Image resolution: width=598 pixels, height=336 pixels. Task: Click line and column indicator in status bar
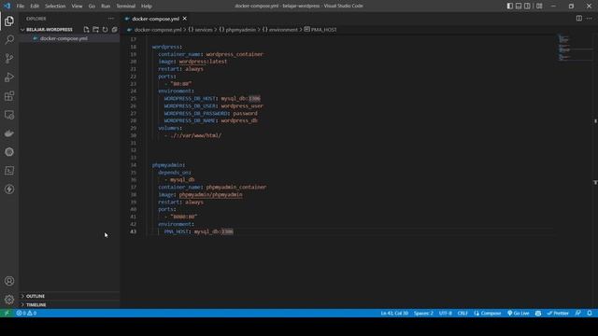[394, 314]
